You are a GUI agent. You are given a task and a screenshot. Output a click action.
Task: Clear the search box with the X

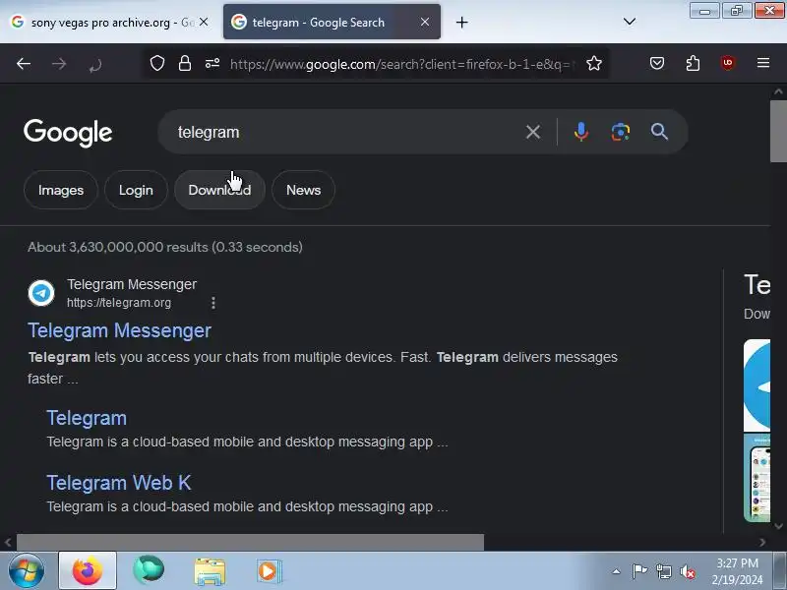(x=533, y=132)
